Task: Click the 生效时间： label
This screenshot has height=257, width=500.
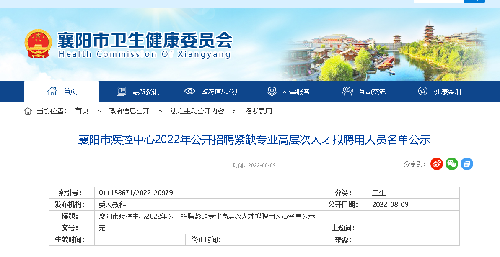Action: coord(70,239)
